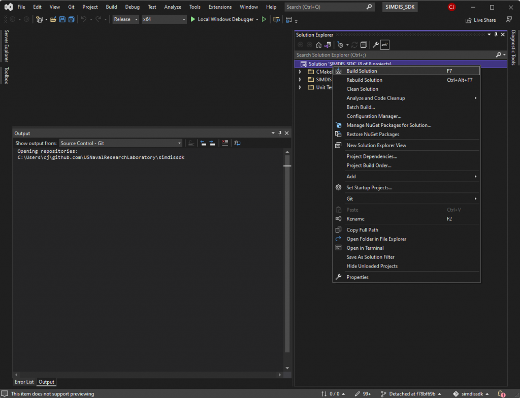The height and width of the screenshot is (398, 520).
Task: Click the Search Solution Explorer input field
Action: tap(395, 55)
